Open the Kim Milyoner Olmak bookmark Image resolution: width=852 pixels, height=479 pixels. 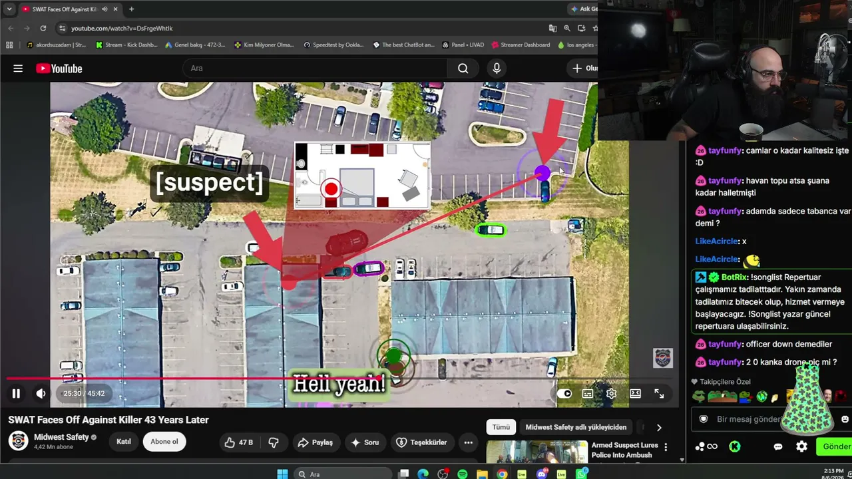[x=264, y=45]
